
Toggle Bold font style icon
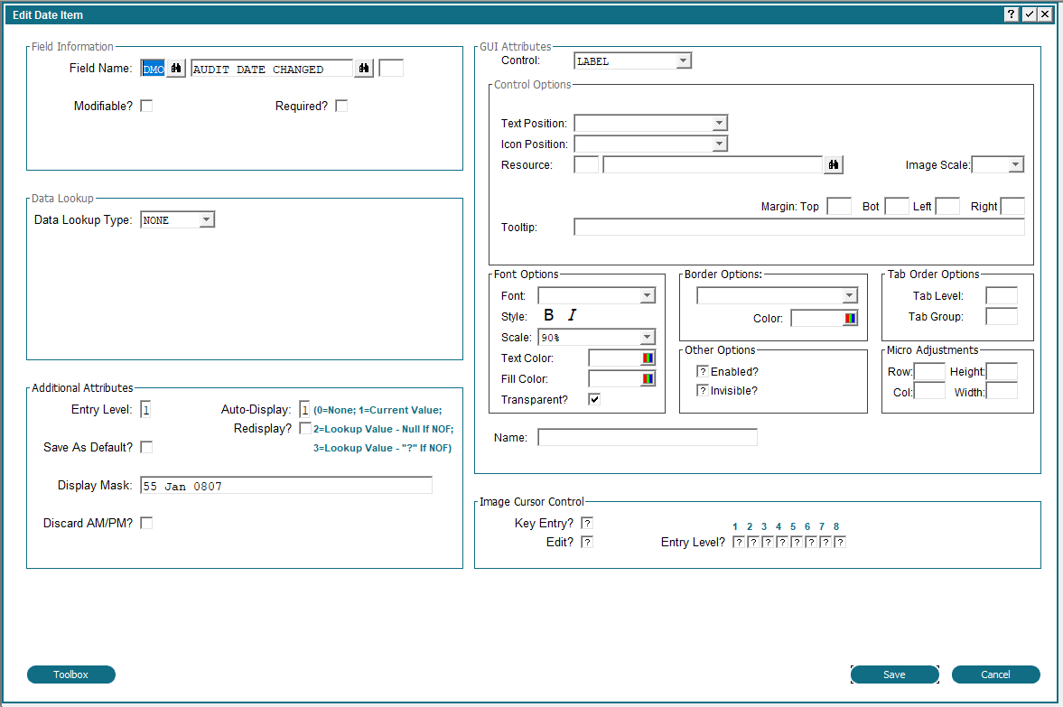point(548,315)
